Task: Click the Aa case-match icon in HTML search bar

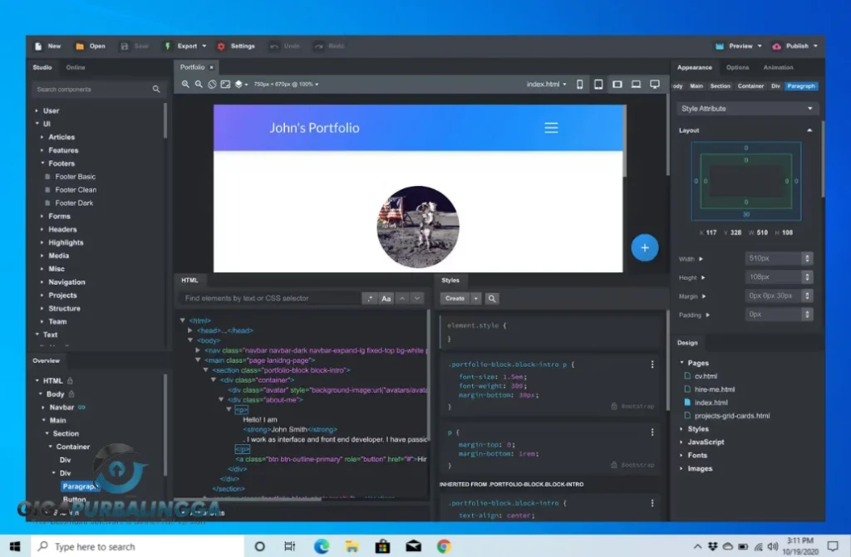Action: (386, 298)
